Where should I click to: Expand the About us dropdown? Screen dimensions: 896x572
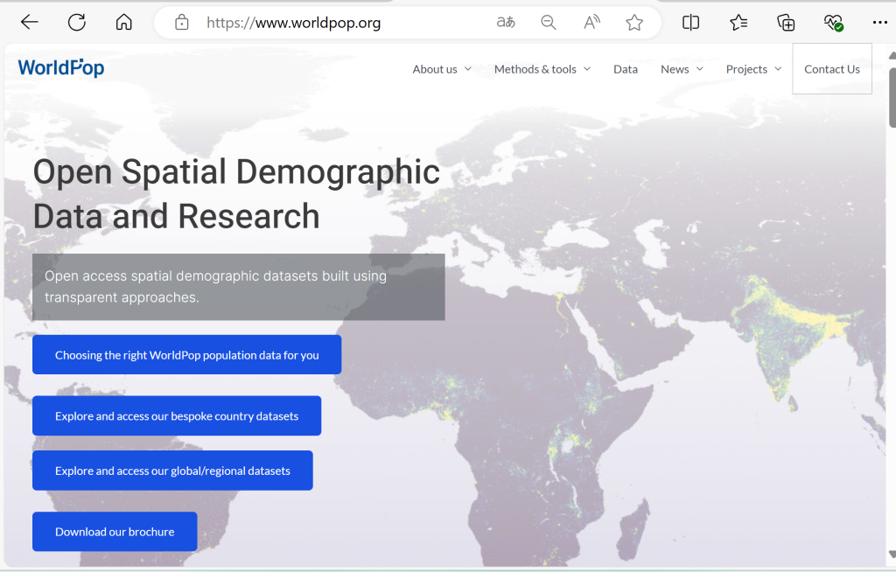click(x=442, y=69)
